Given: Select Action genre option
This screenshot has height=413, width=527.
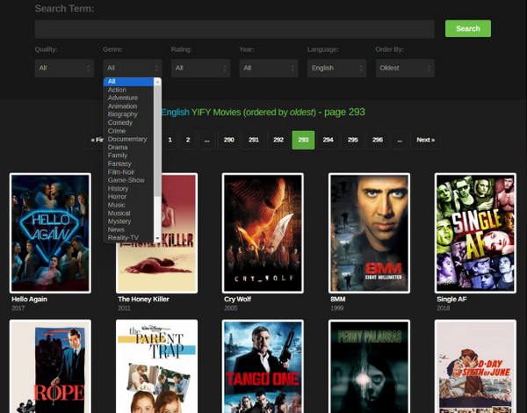Looking at the screenshot, I should [129, 90].
